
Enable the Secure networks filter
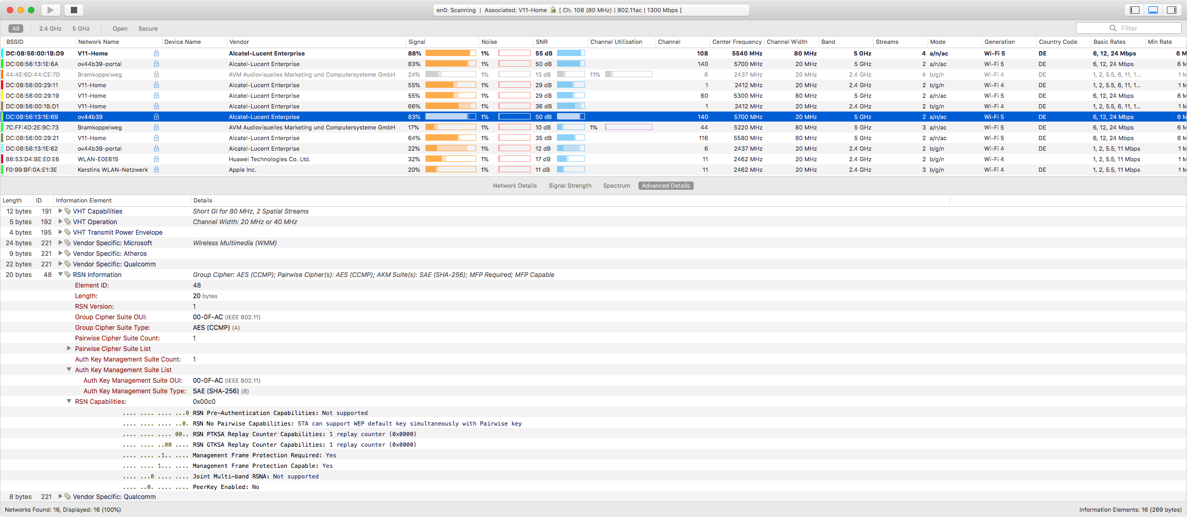coord(148,29)
